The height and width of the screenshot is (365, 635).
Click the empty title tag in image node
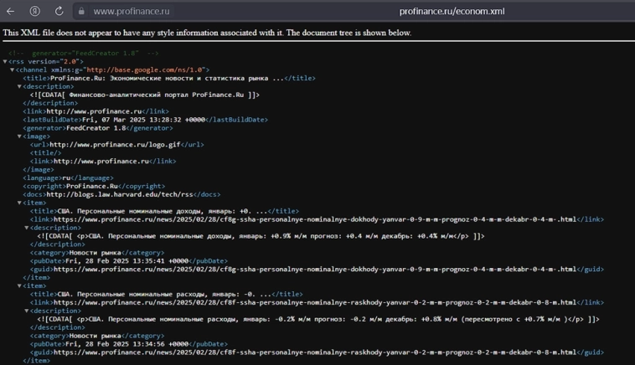45,153
